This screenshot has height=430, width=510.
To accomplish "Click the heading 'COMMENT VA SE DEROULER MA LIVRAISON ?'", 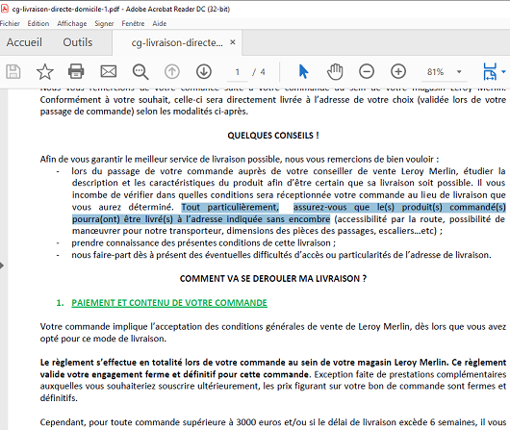I will [x=273, y=279].
